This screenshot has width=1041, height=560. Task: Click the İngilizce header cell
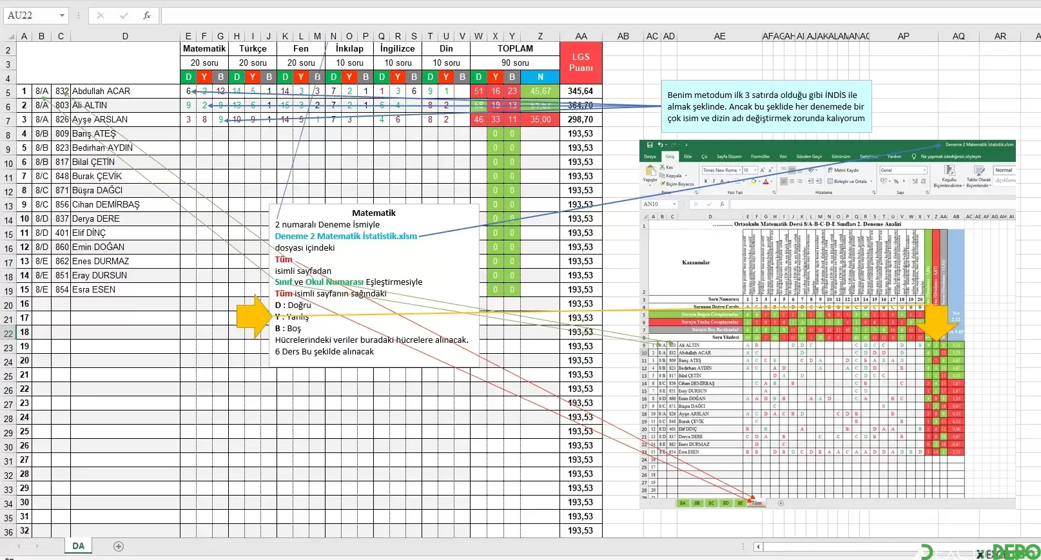click(398, 49)
